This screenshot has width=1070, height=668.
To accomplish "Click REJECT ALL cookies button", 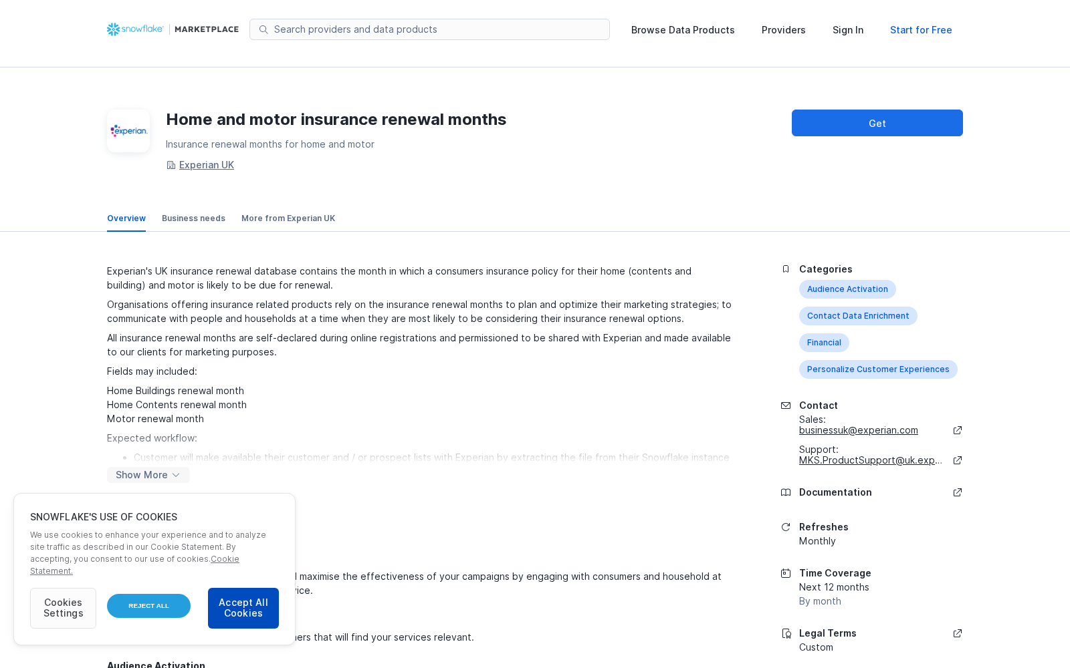I will (x=148, y=606).
